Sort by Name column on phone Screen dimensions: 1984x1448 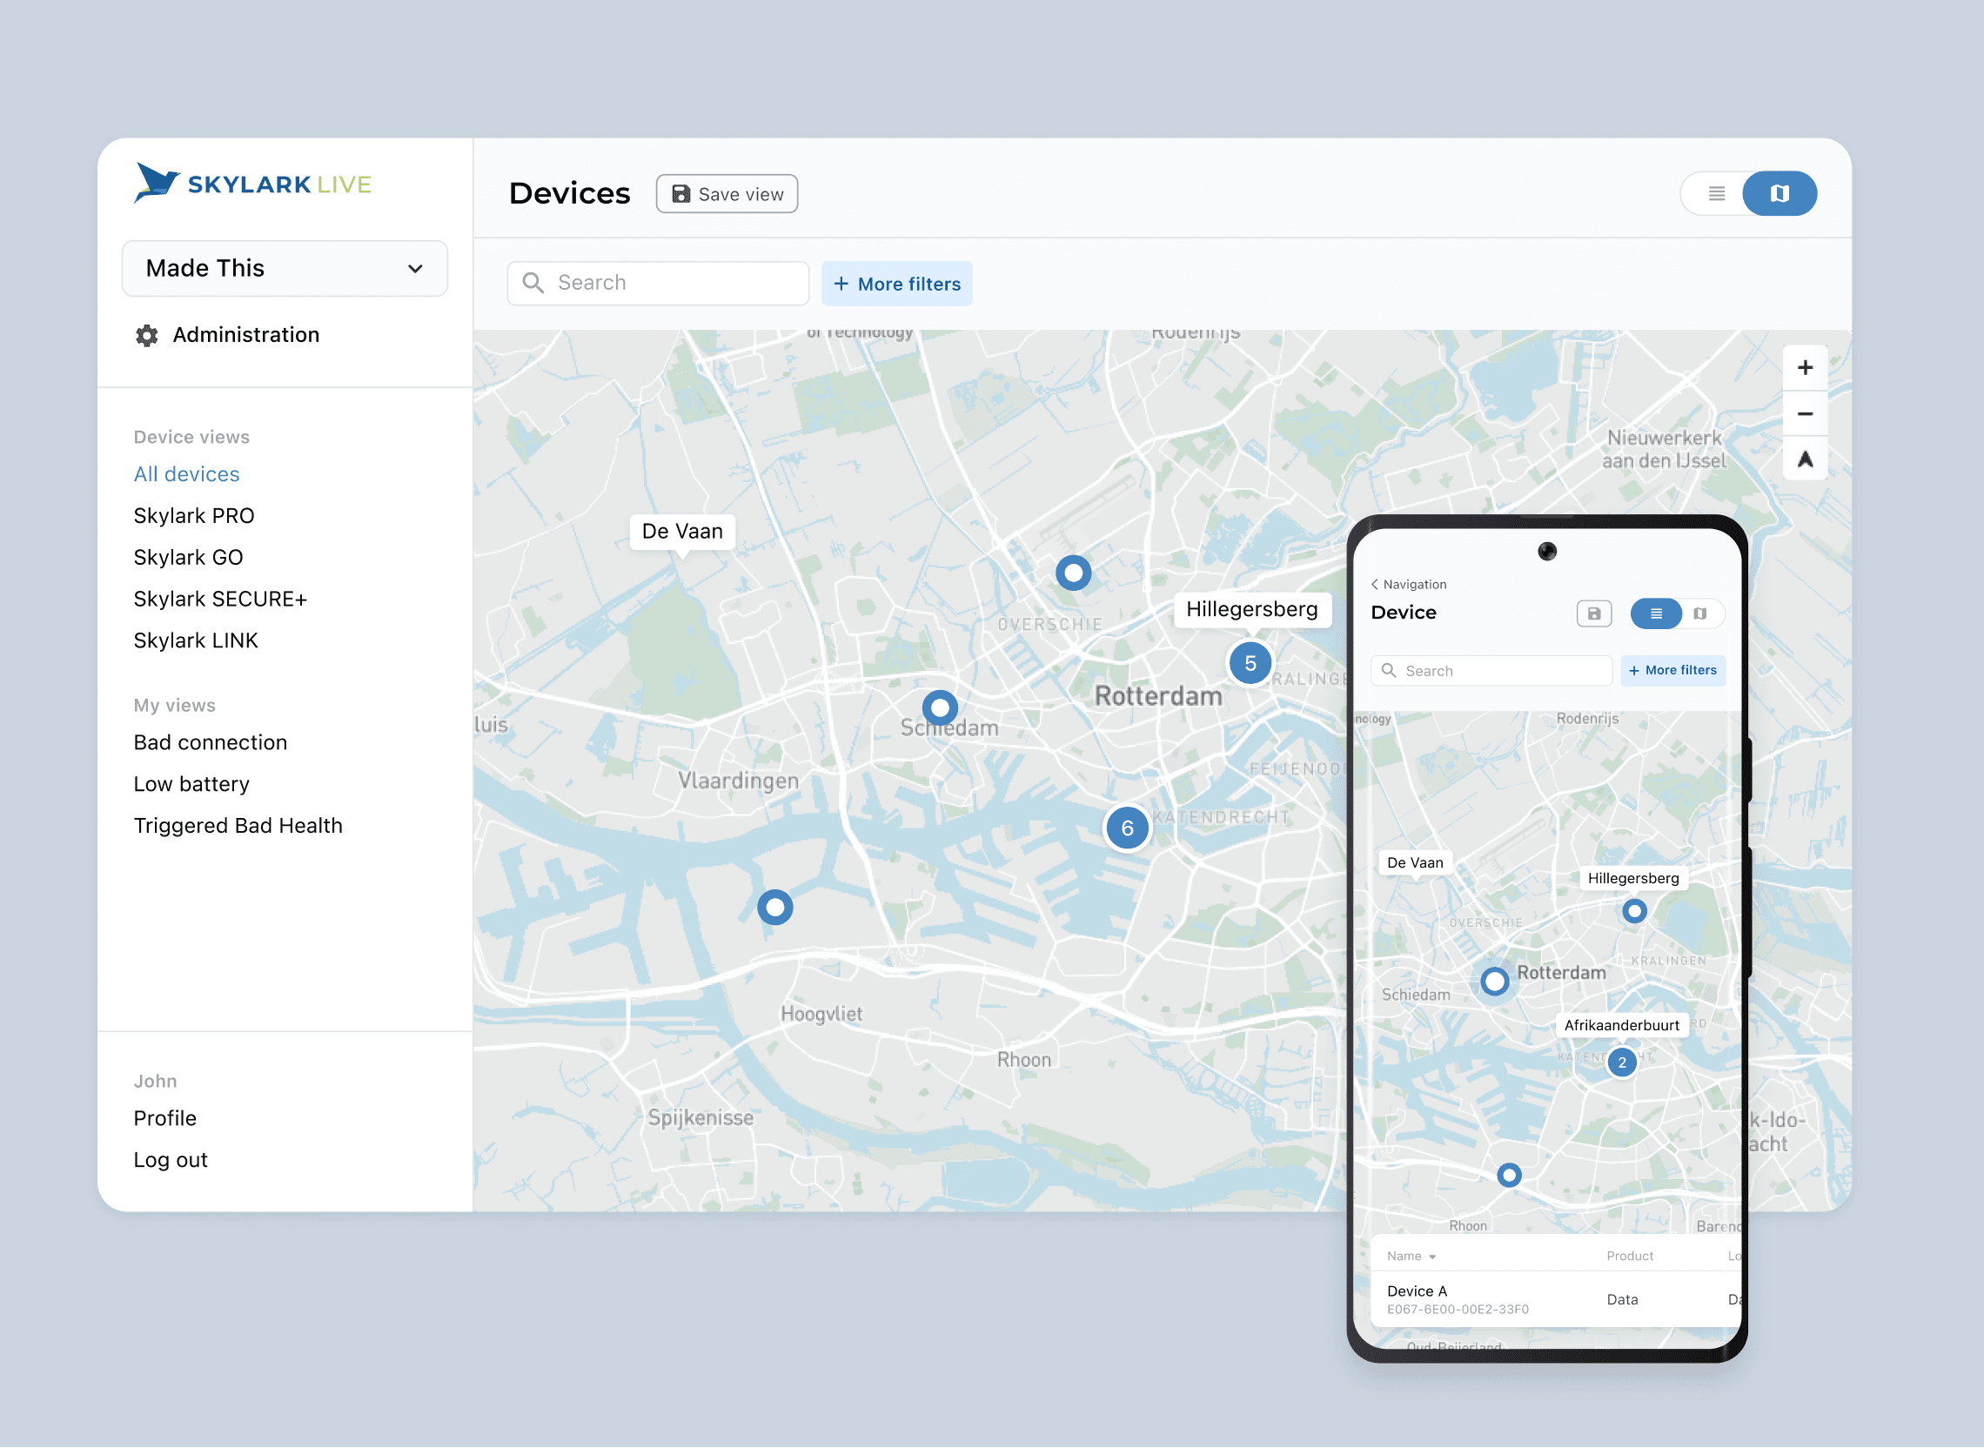click(x=1411, y=1256)
